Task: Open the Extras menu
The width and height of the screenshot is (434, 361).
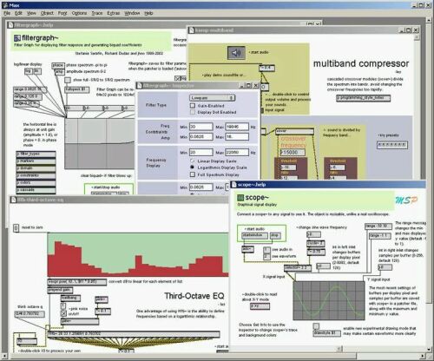Action: click(x=113, y=13)
